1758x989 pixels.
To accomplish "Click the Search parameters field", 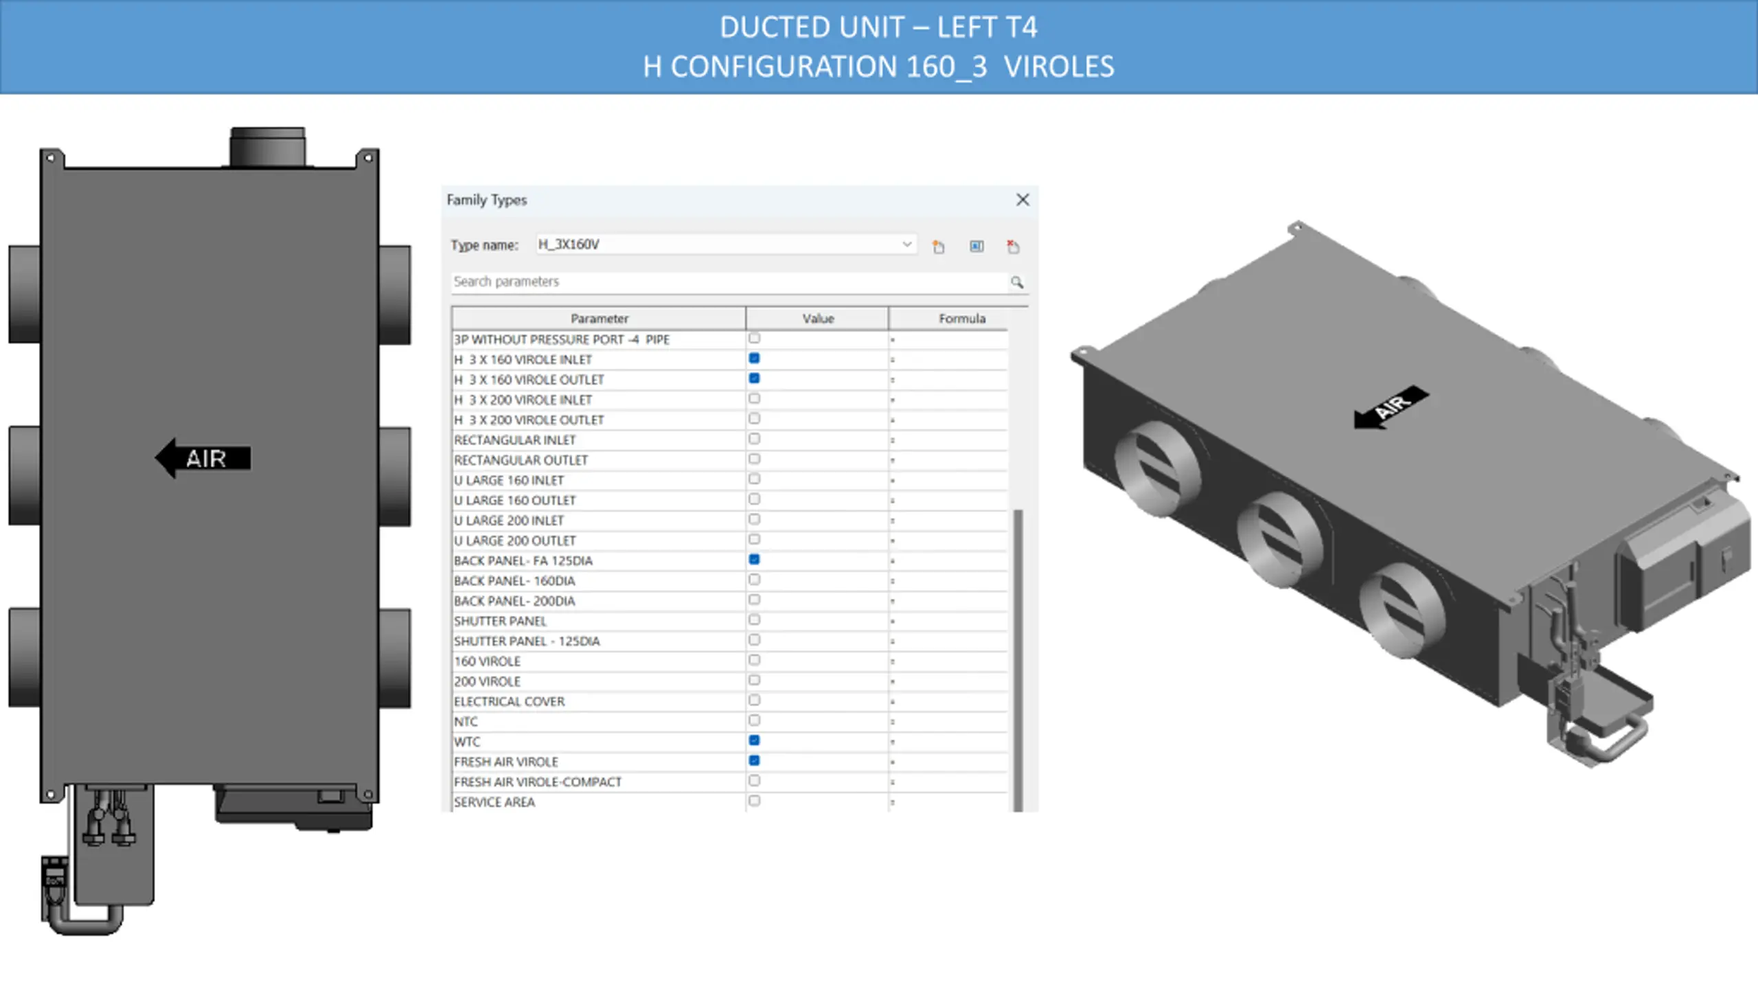I will (729, 282).
